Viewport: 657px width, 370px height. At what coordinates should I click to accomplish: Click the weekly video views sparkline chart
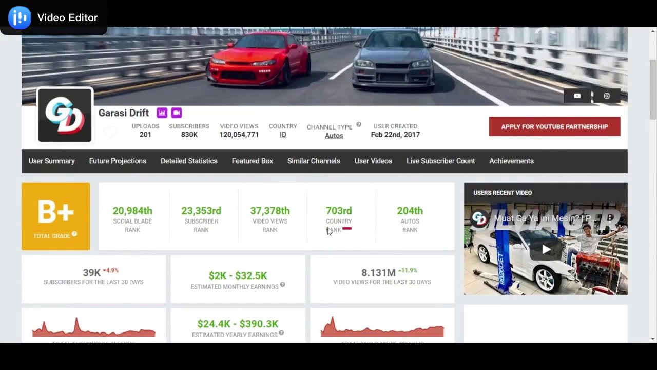382,327
